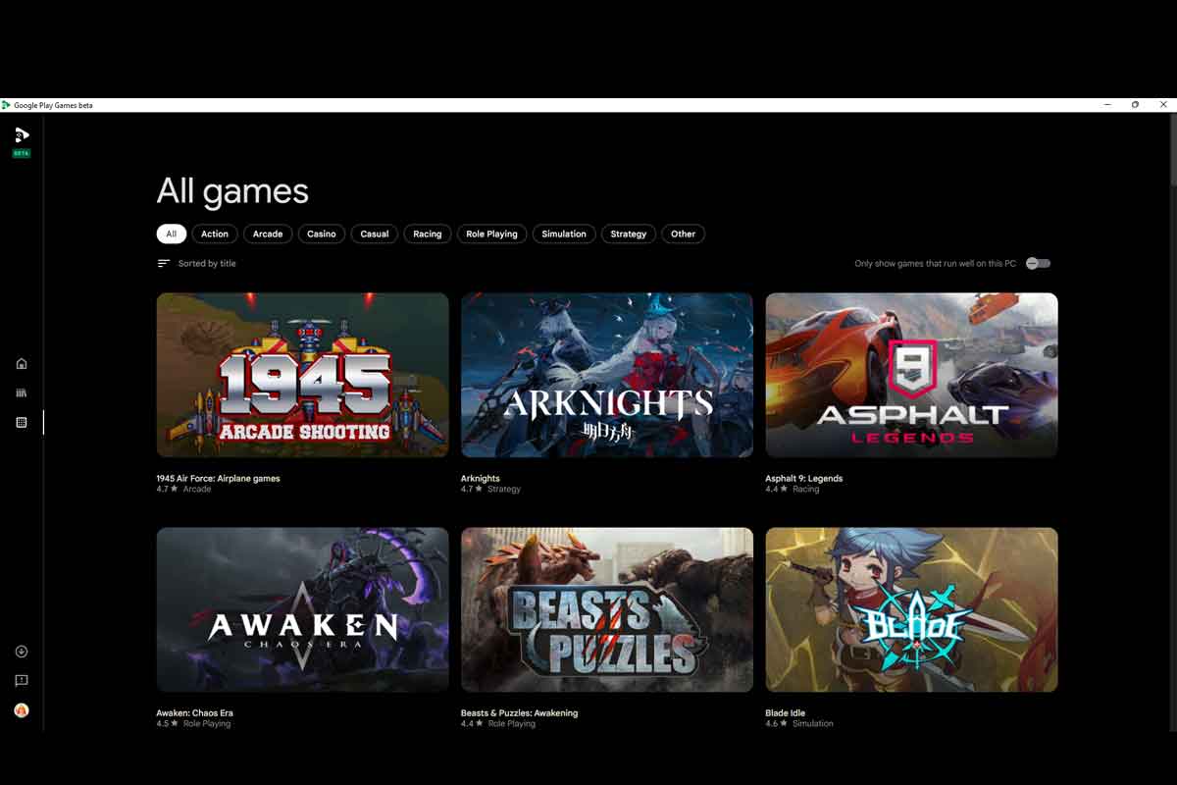Select the Casual category chip
This screenshot has height=785, width=1177.
click(374, 234)
